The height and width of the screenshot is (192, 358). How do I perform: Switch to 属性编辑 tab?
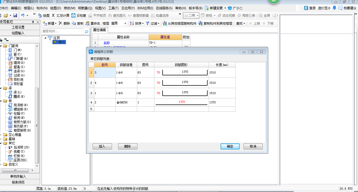tap(100, 30)
